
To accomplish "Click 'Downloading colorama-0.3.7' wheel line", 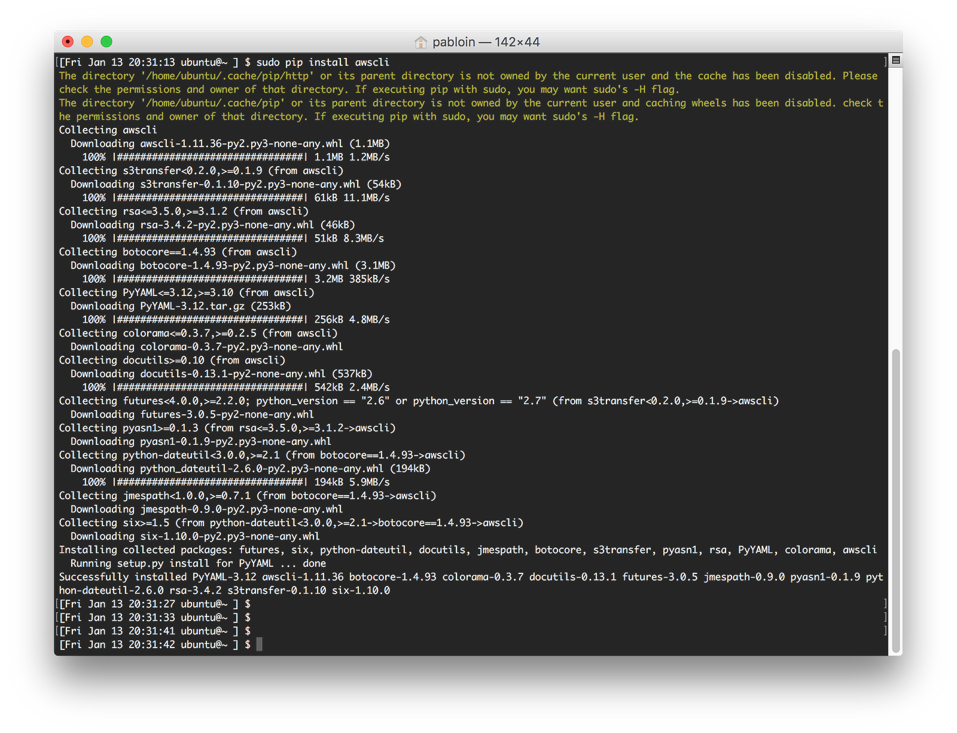I will point(207,347).
